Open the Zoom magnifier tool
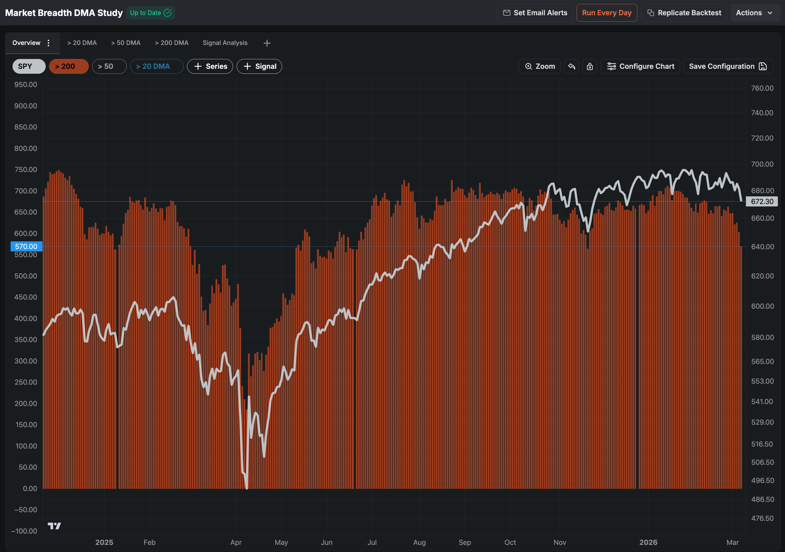The width and height of the screenshot is (785, 552). point(539,66)
